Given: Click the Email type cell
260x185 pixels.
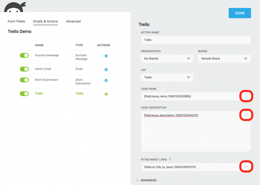Looking at the screenshot, I should click(x=79, y=69).
